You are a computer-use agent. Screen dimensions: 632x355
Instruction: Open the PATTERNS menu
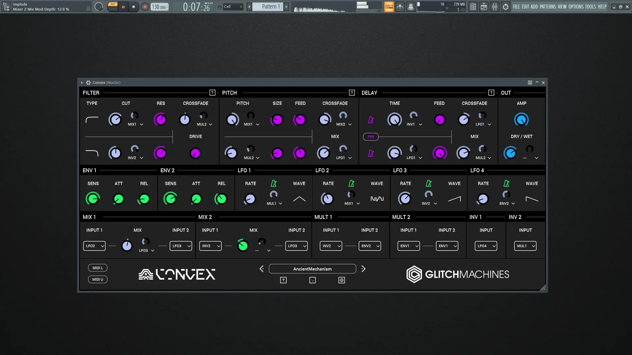[548, 7]
